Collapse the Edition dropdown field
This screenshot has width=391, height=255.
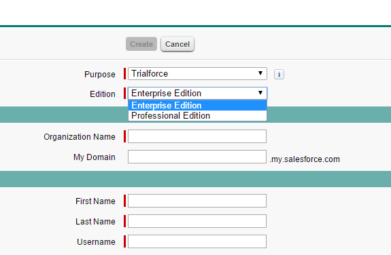197,94
